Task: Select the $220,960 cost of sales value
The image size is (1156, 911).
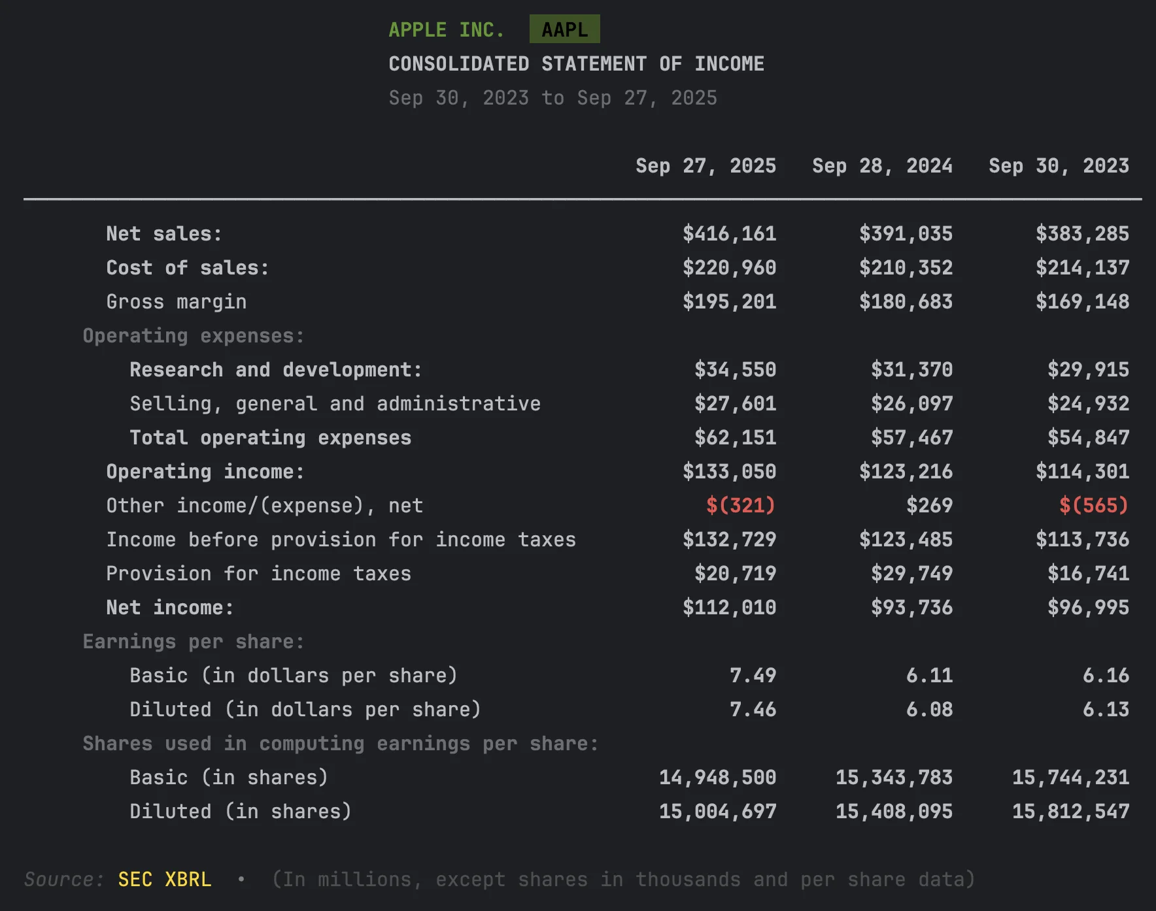Action: [729, 268]
